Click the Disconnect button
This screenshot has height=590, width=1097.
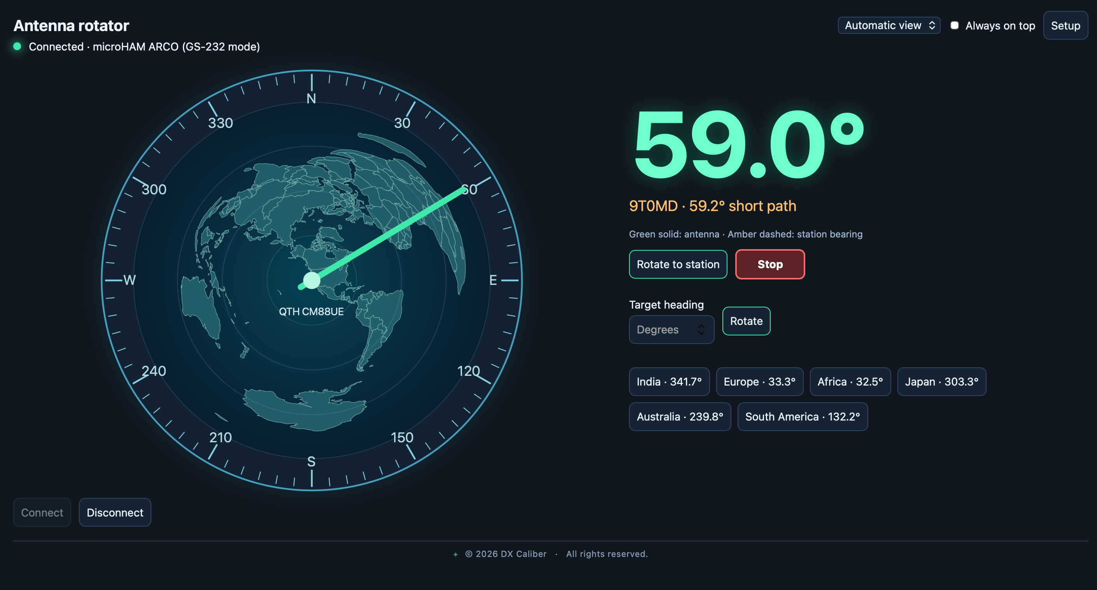[115, 512]
